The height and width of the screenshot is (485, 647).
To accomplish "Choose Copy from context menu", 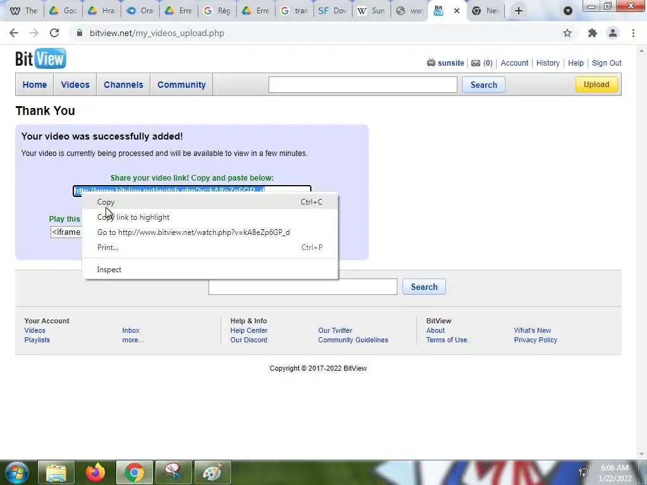I will point(210,202).
